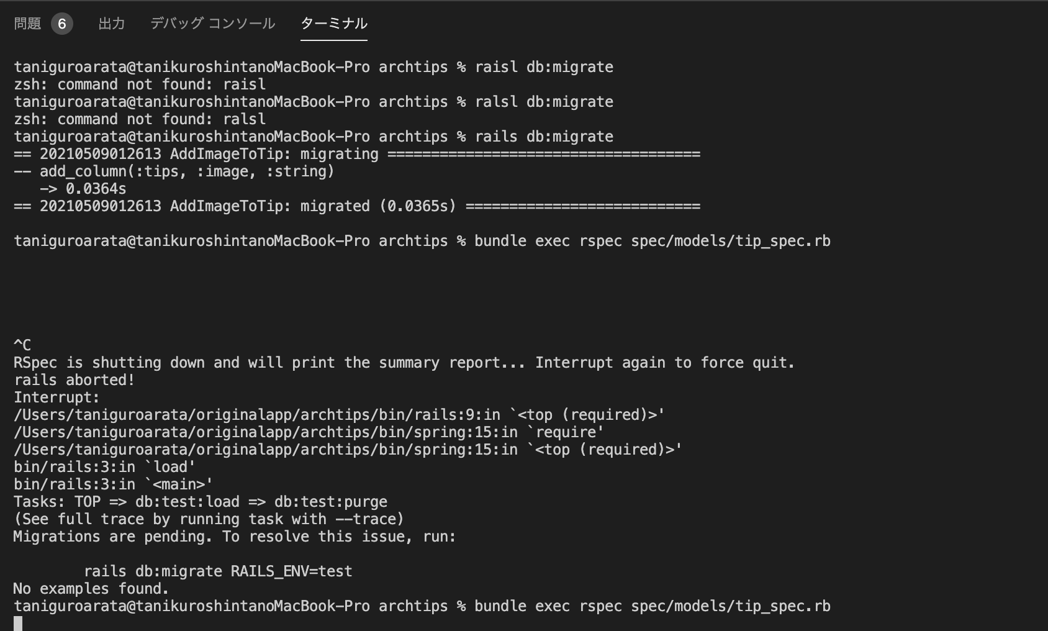Screen dimensions: 1048x631
Task: Select the ターミナル tab
Action: coord(334,24)
